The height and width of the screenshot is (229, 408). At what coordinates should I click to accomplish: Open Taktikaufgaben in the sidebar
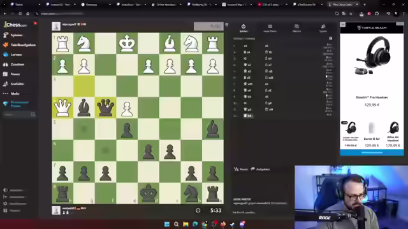[20, 45]
